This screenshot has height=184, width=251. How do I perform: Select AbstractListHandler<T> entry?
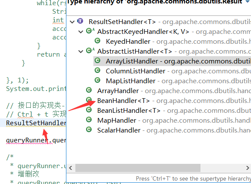point(134,51)
